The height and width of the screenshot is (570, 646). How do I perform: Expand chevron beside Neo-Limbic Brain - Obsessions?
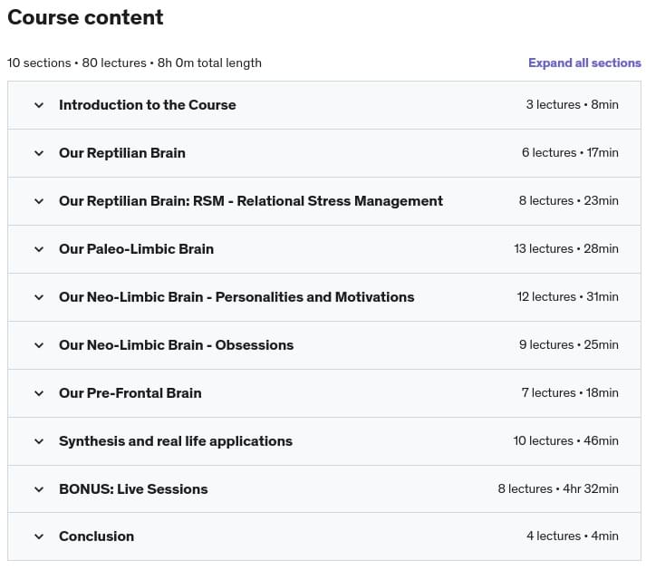coord(39,345)
